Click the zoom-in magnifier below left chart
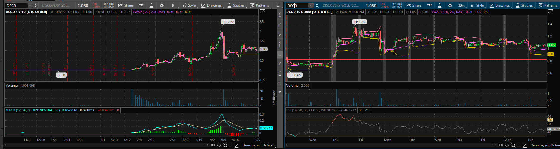Image resolution: width=560 pixels, height=149 pixels. click(225, 145)
